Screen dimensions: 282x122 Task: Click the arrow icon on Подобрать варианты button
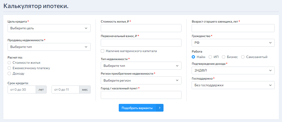160,108
